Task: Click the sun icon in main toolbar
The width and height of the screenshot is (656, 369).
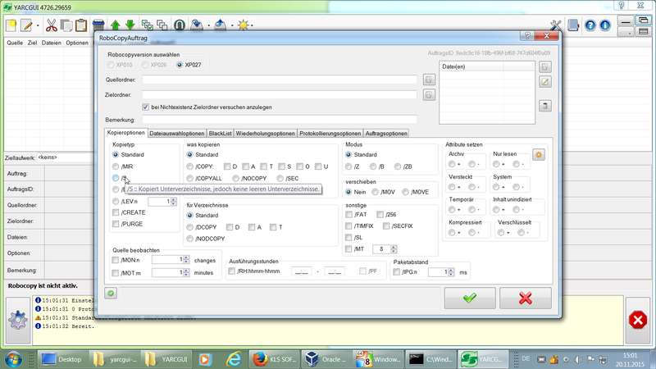Action: [244, 25]
